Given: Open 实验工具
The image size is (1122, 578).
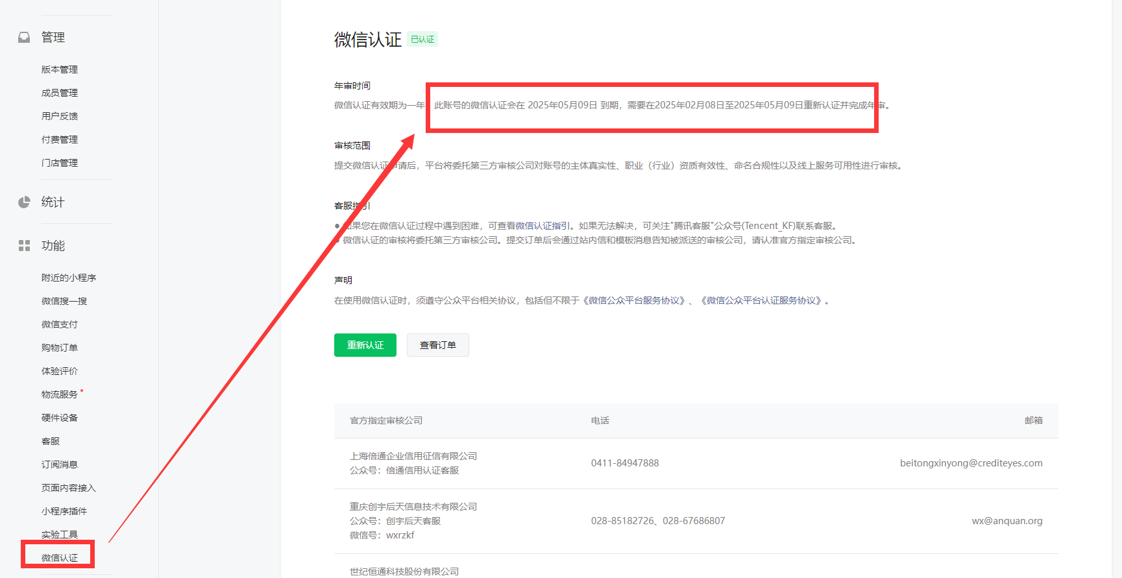Looking at the screenshot, I should [60, 535].
